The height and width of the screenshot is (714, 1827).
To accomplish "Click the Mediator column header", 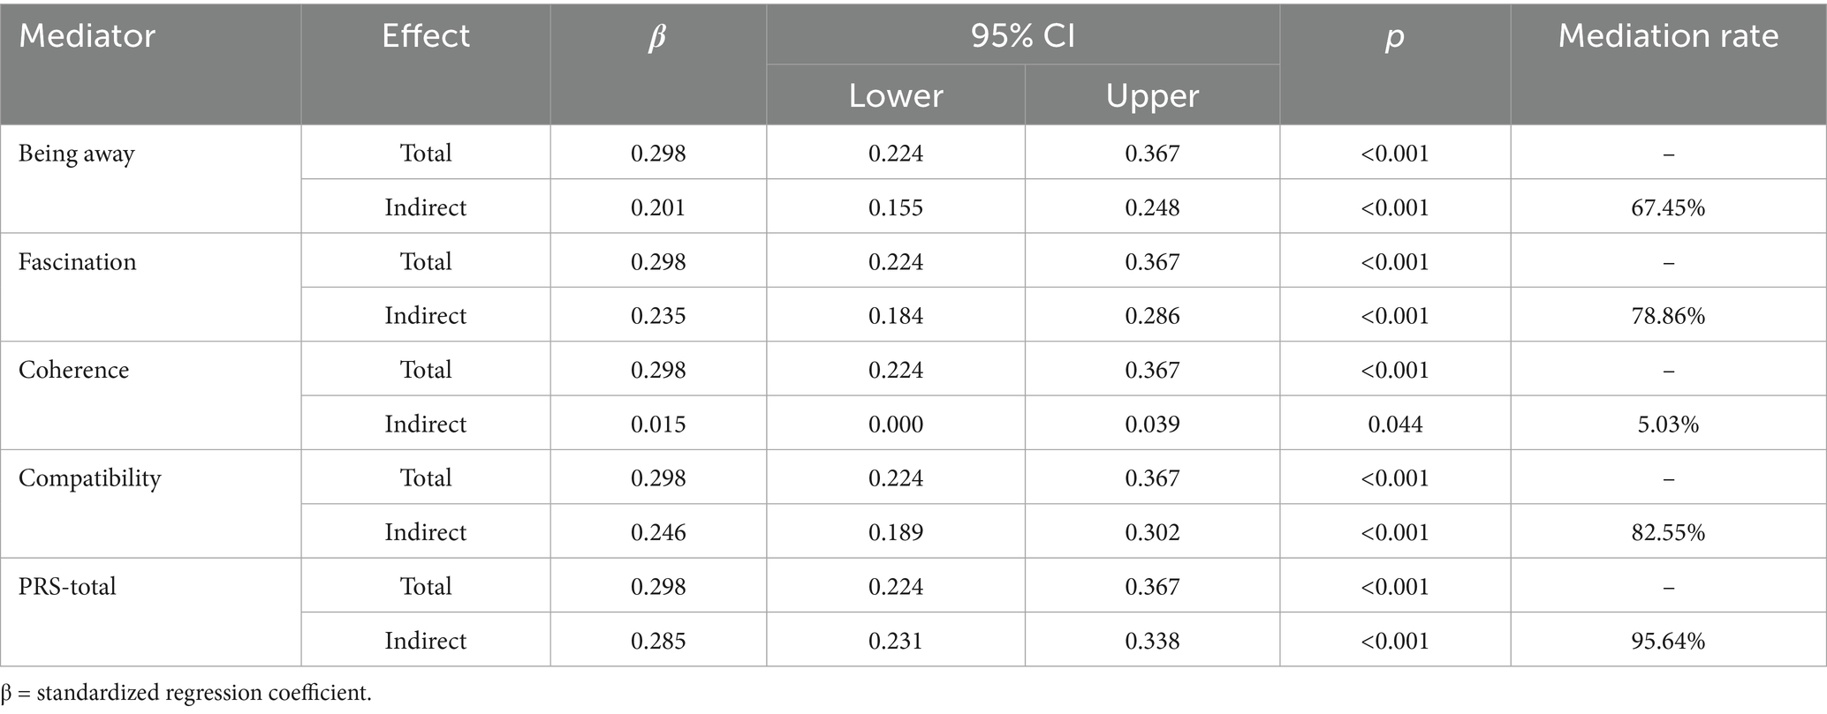I will tap(87, 36).
